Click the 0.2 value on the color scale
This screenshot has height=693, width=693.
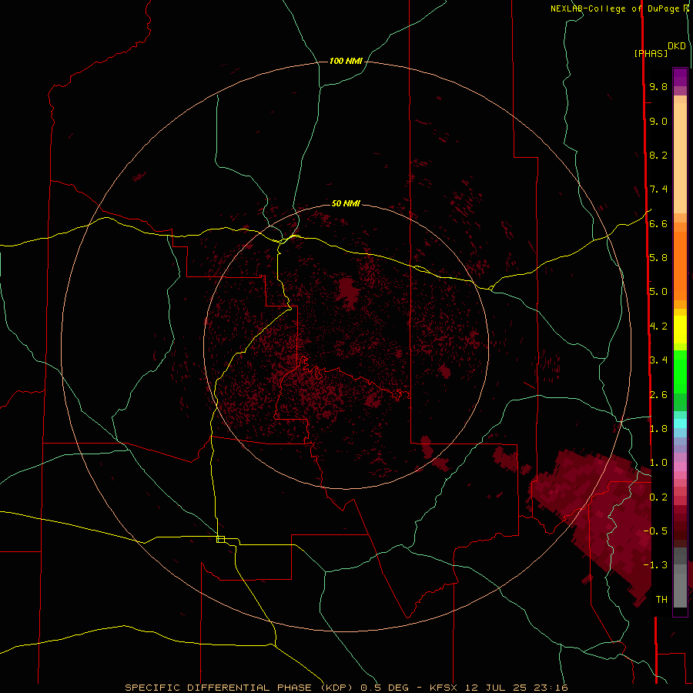coord(658,497)
